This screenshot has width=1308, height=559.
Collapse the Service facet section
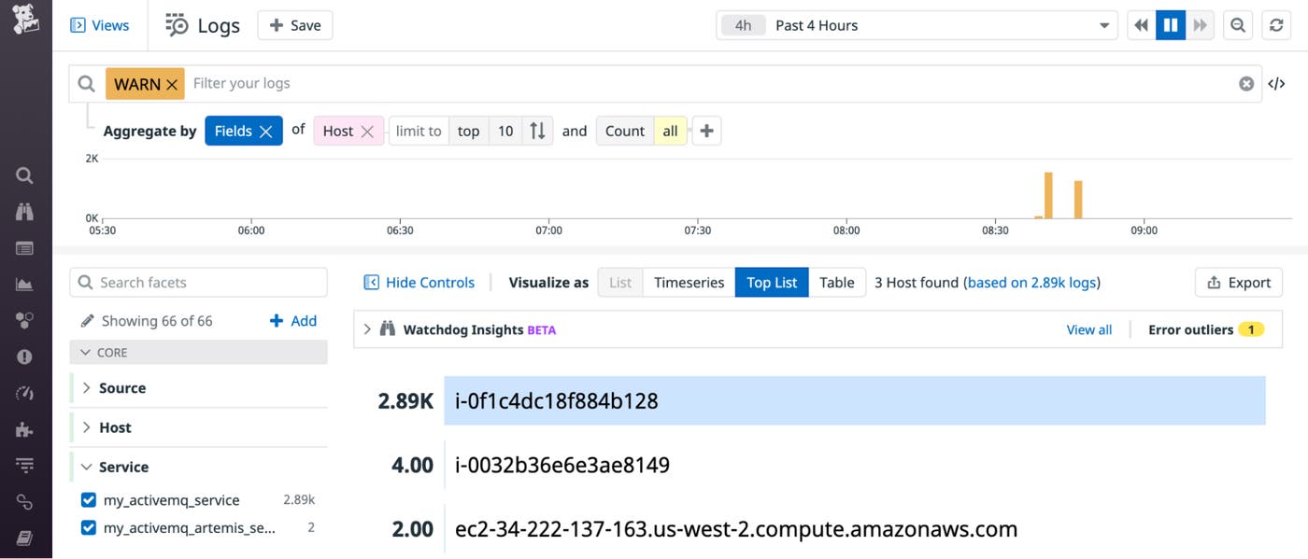(x=86, y=466)
